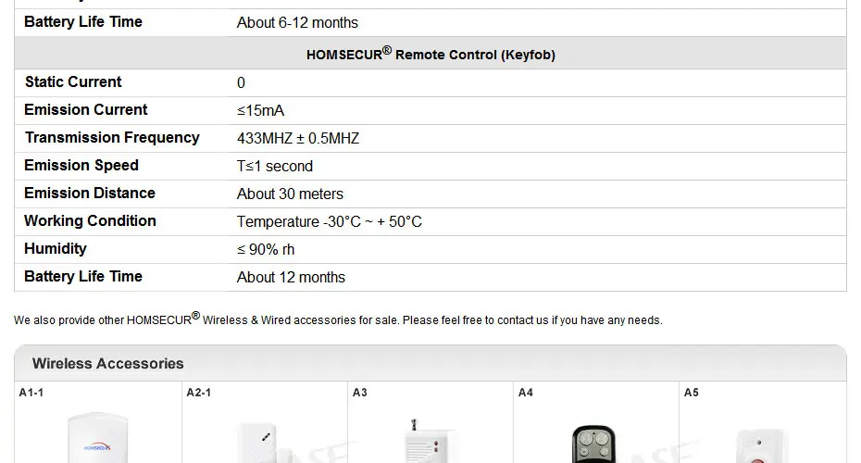Open the A4 black keyfob remote image

594,444
